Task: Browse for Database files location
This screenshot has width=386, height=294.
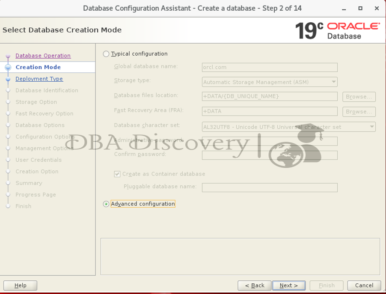Action: (x=359, y=97)
